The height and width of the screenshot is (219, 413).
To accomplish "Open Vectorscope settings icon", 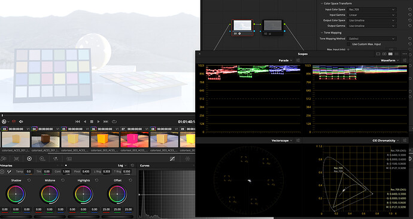I will pyautogui.click(x=298, y=141).
